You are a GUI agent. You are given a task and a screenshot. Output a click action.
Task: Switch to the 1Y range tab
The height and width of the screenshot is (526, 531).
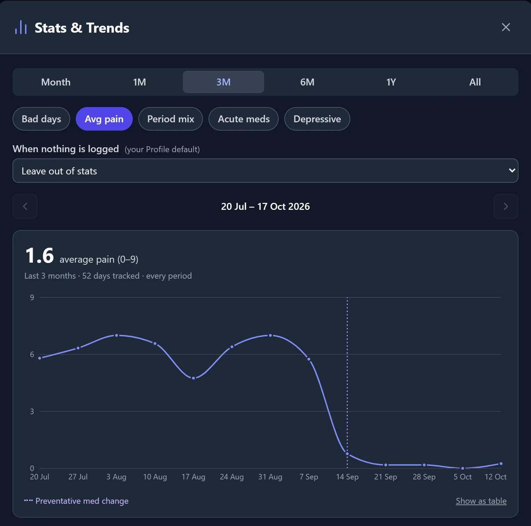coord(391,82)
